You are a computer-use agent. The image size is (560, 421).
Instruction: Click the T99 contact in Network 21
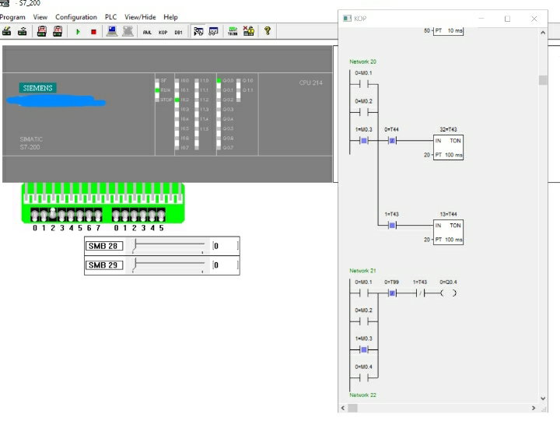coord(392,293)
